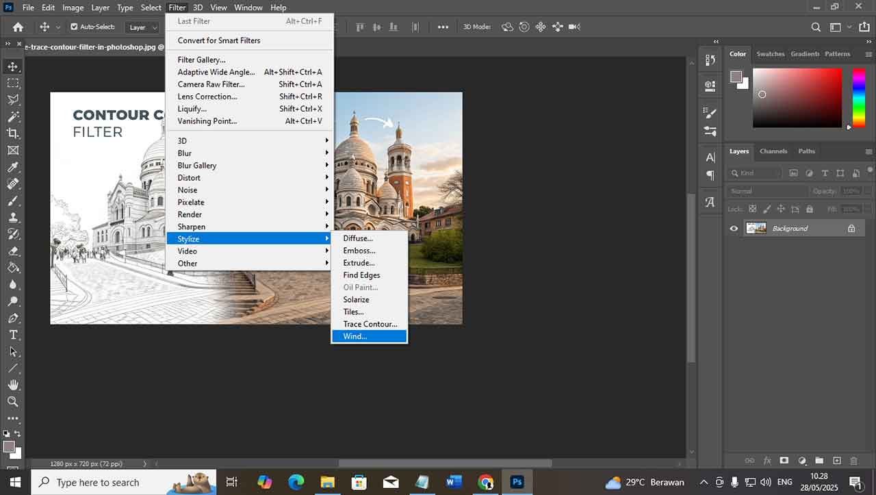The width and height of the screenshot is (876, 495).
Task: Select the Rectangular Marquee tool
Action: (13, 83)
